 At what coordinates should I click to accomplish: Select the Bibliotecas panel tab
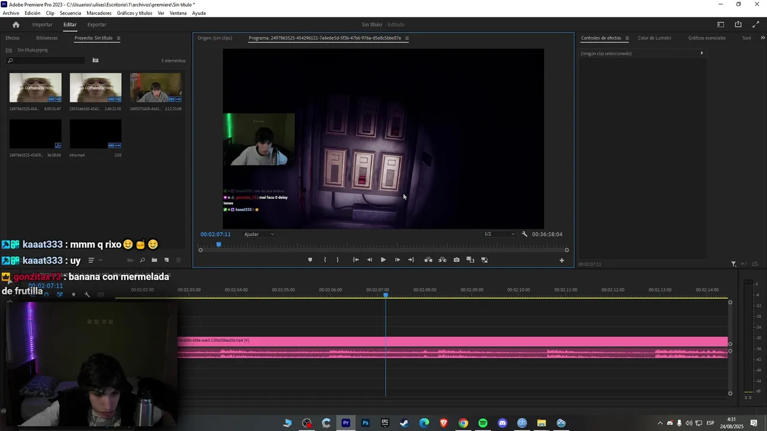click(47, 38)
